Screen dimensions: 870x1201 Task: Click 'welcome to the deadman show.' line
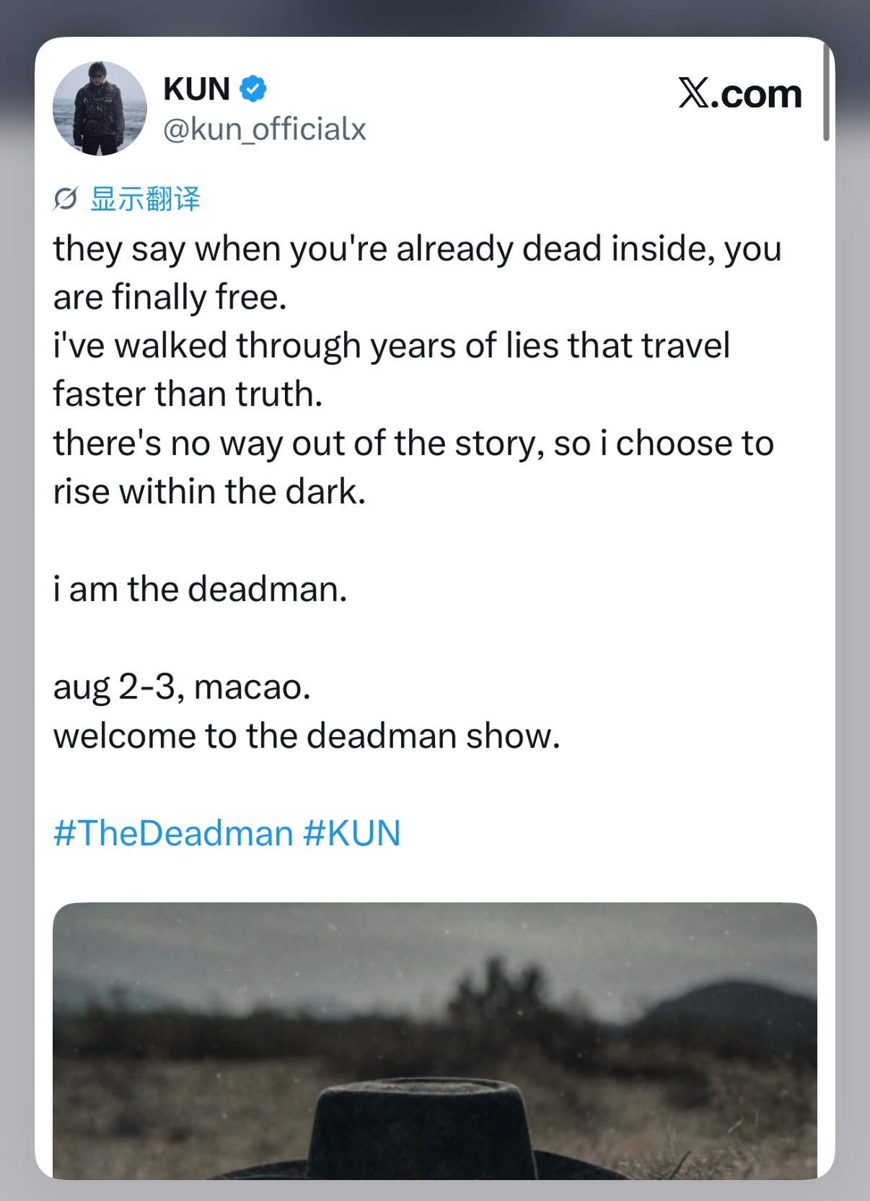(307, 736)
